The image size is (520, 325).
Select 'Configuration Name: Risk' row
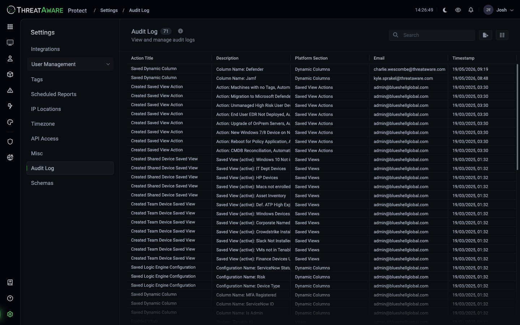coord(321,277)
